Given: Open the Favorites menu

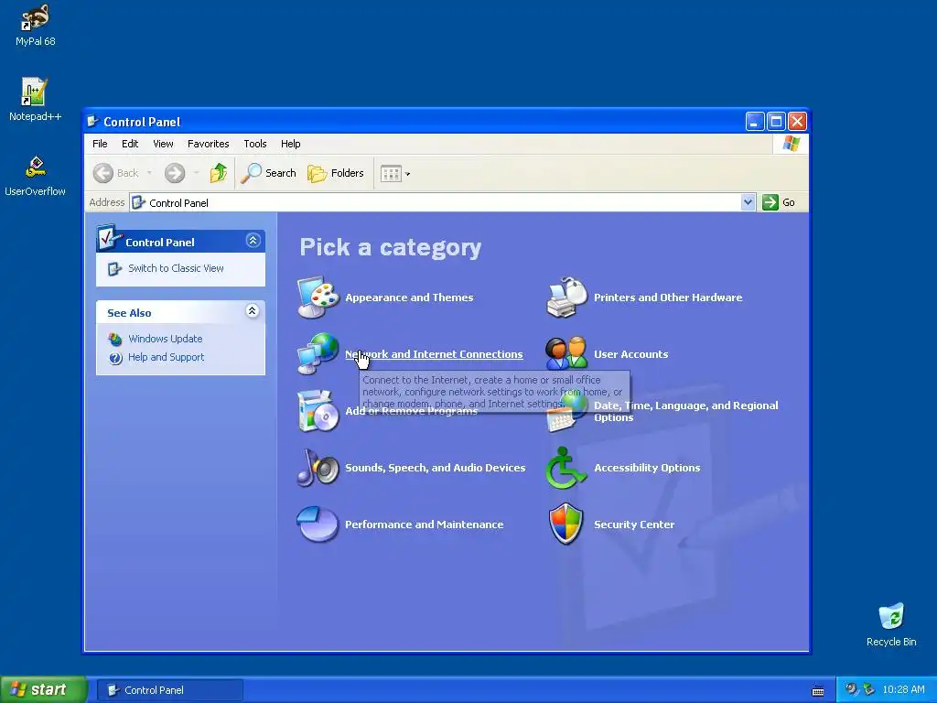Looking at the screenshot, I should point(208,144).
